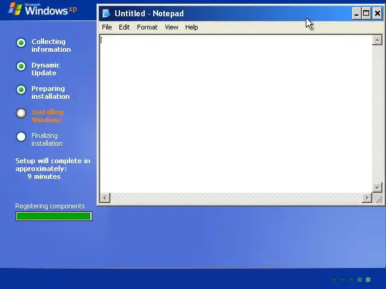
Task: Click the vertical scrollbar down arrow
Action: 377,187
